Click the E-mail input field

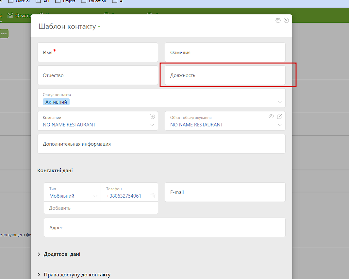click(225, 192)
